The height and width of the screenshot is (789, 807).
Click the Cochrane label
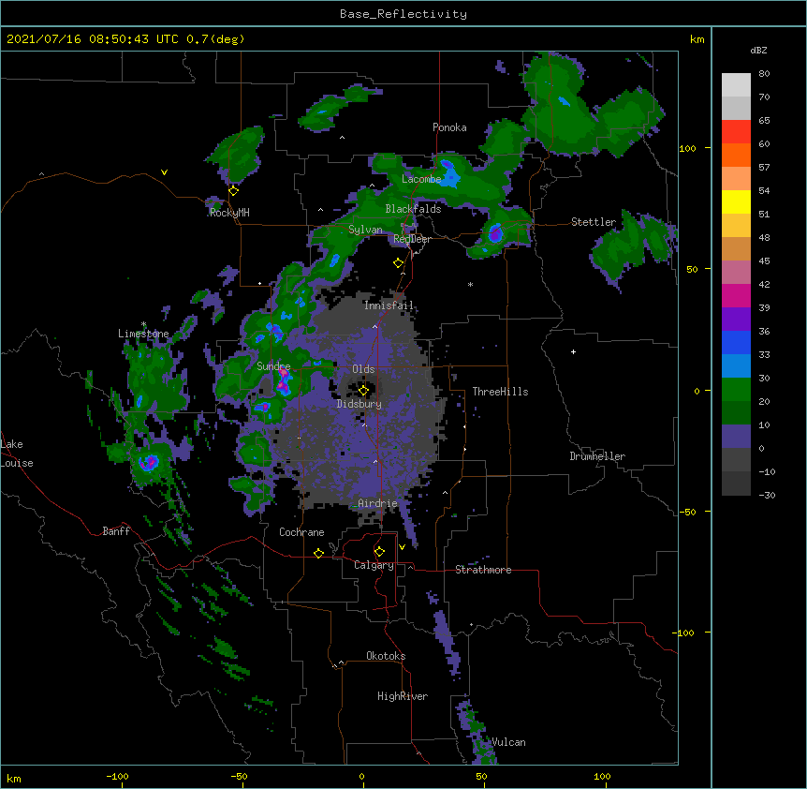[x=301, y=532]
